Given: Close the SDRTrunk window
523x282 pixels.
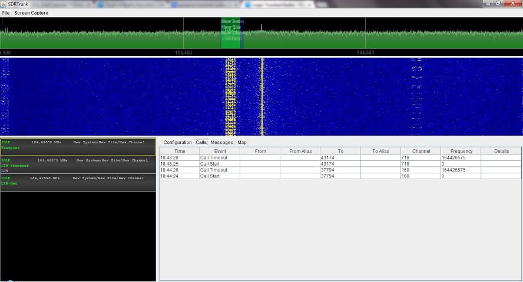Looking at the screenshot, I should tap(512, 4).
